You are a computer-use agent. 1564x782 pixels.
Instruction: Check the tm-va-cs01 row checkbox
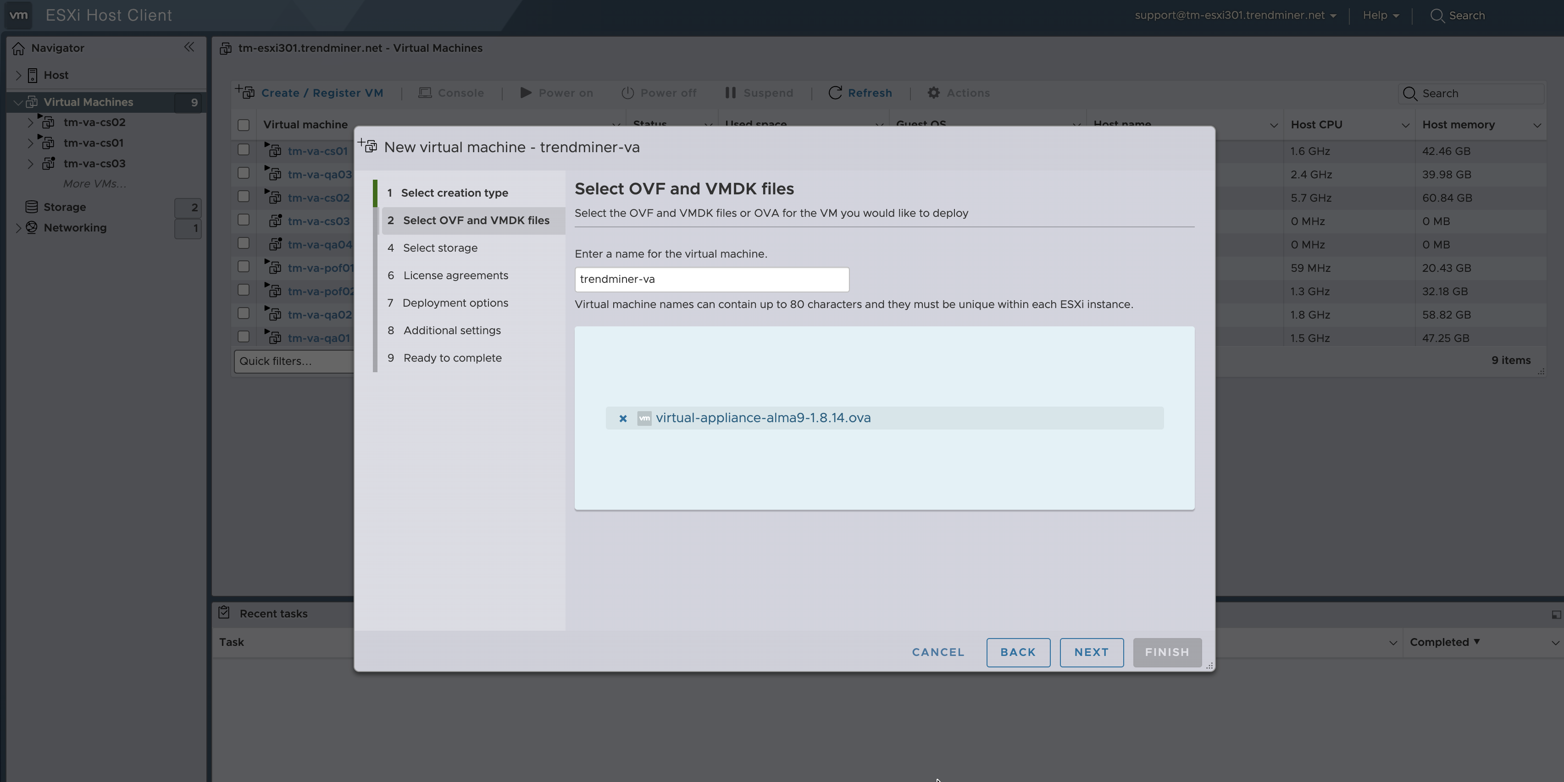tap(244, 150)
